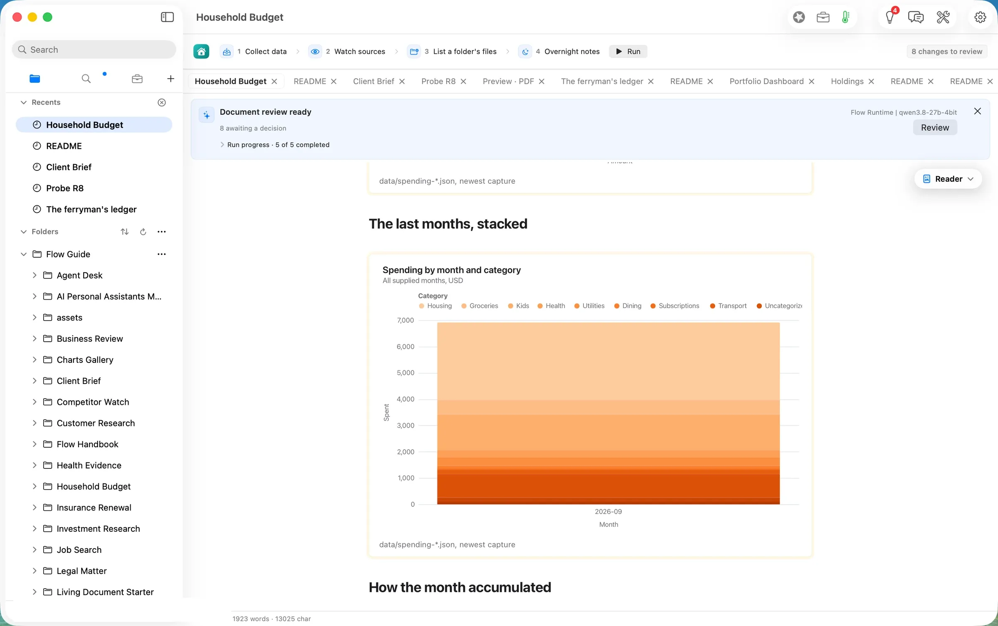The width and height of the screenshot is (998, 626).
Task: Open 8 changes to review
Action: (x=947, y=52)
